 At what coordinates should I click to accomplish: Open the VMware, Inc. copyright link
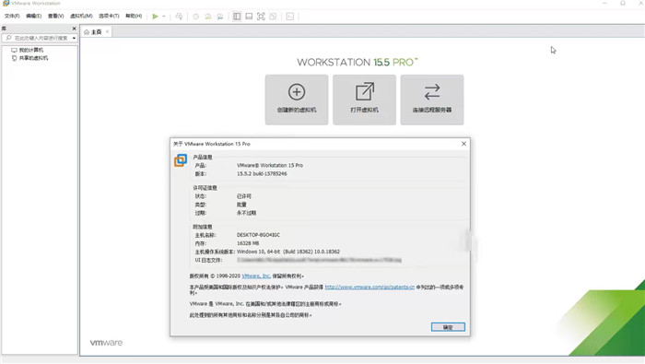[256, 276]
